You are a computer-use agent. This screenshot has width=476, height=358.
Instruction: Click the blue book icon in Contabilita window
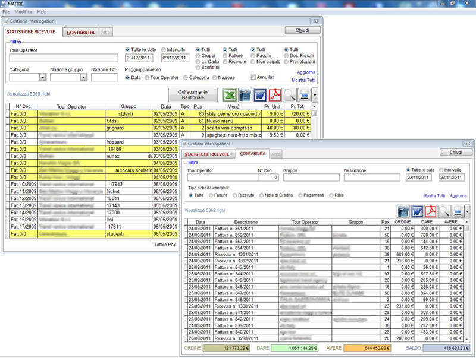(x=402, y=211)
